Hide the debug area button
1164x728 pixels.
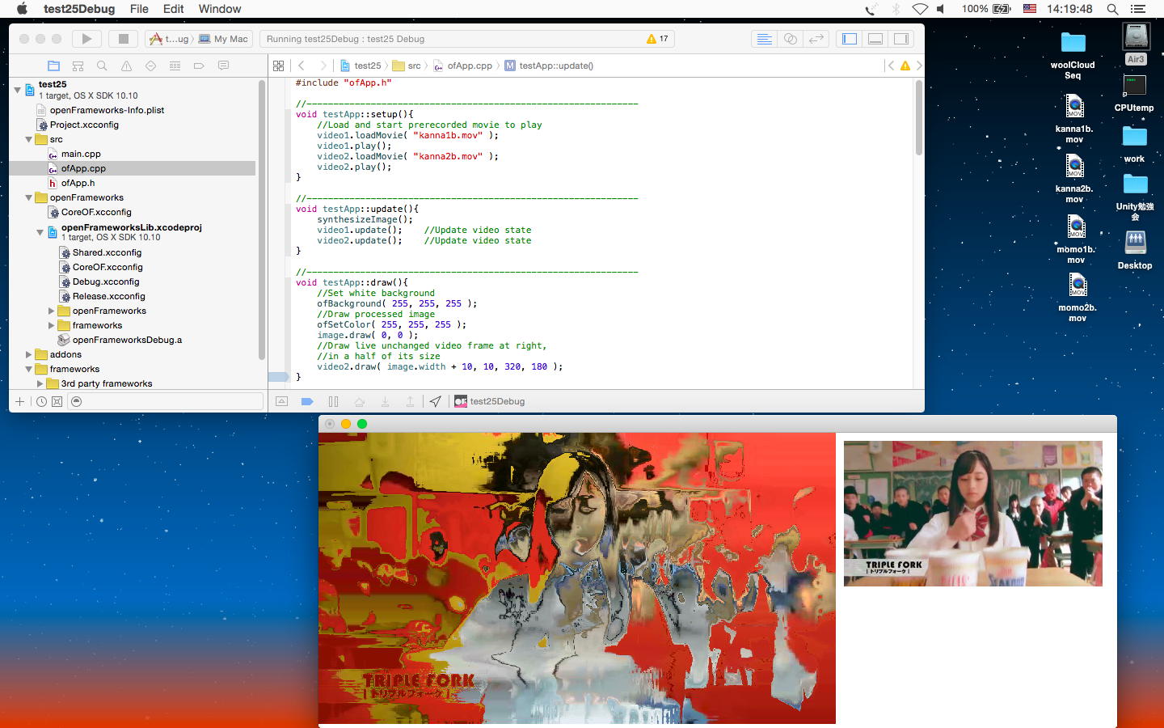click(281, 401)
